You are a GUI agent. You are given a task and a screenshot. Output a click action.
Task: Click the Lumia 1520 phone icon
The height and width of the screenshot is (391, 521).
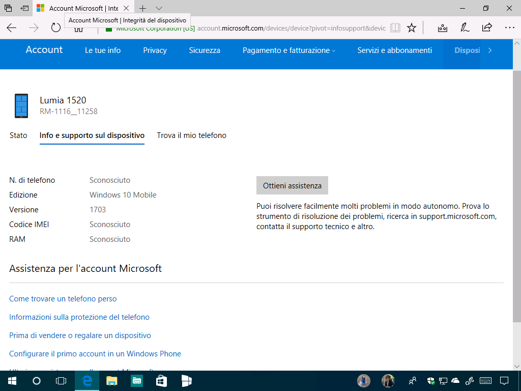(x=21, y=106)
